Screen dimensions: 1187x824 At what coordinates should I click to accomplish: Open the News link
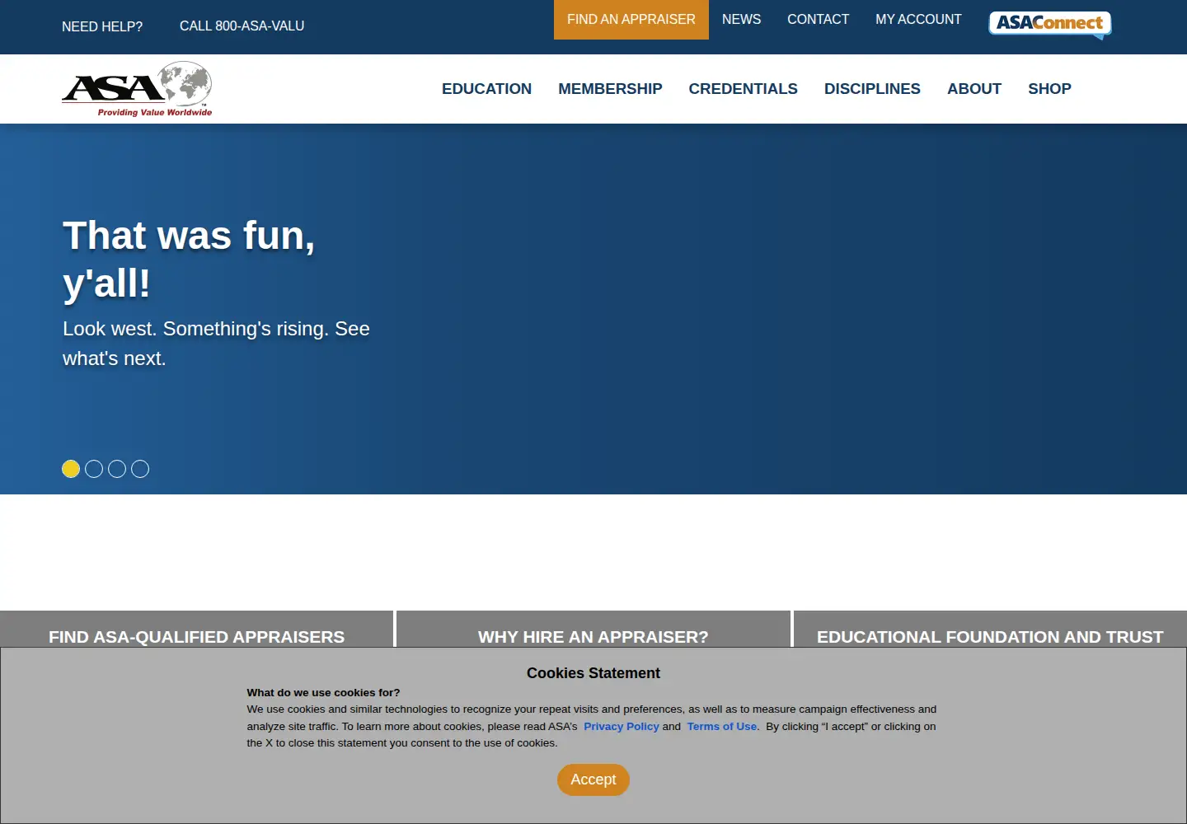(741, 20)
